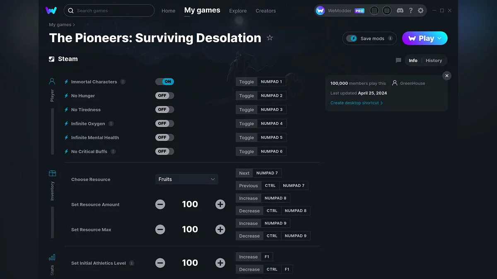Screen dimensions: 497x279
Task: Decrease Set Resource Amount with minus
Action: click(x=160, y=204)
